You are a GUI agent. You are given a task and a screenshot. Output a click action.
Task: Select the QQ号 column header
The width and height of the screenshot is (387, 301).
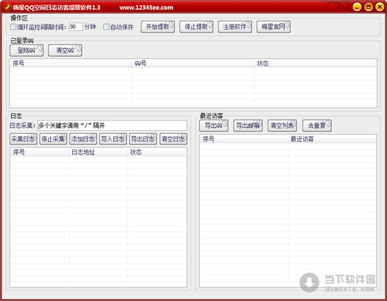pyautogui.click(x=193, y=63)
